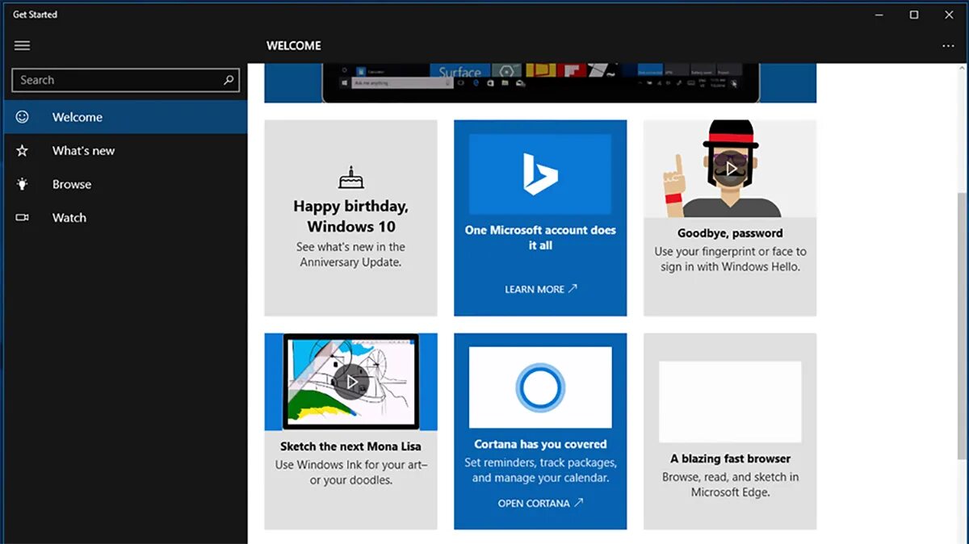The image size is (969, 544).
Task: Open the Happy birthday Windows 10 heading
Action: 350,216
